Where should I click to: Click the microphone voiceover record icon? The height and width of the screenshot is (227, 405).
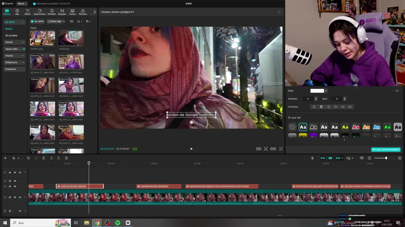312,158
